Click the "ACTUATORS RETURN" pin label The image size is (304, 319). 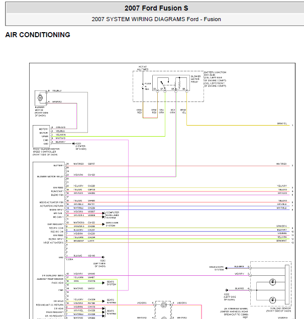pos(52,206)
